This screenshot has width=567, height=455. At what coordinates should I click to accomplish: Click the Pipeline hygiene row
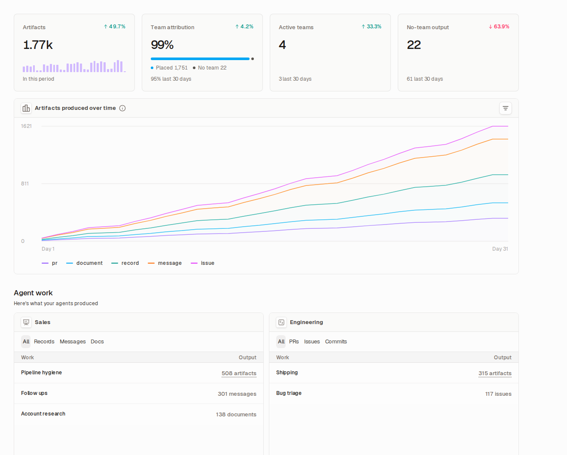click(x=139, y=373)
